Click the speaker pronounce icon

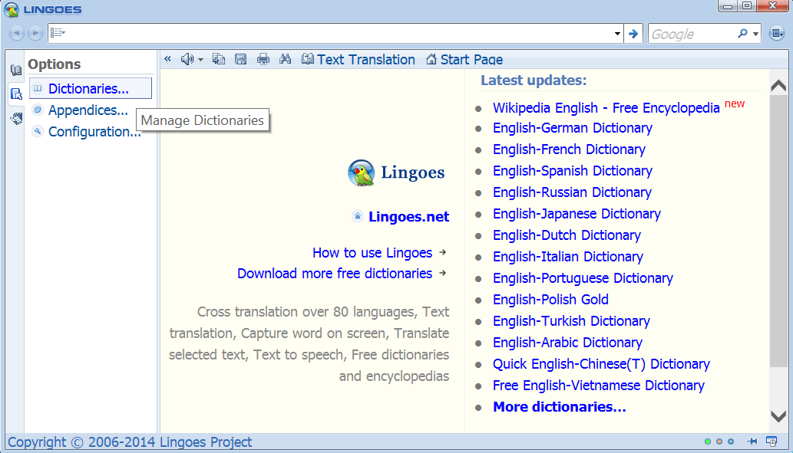coord(187,59)
